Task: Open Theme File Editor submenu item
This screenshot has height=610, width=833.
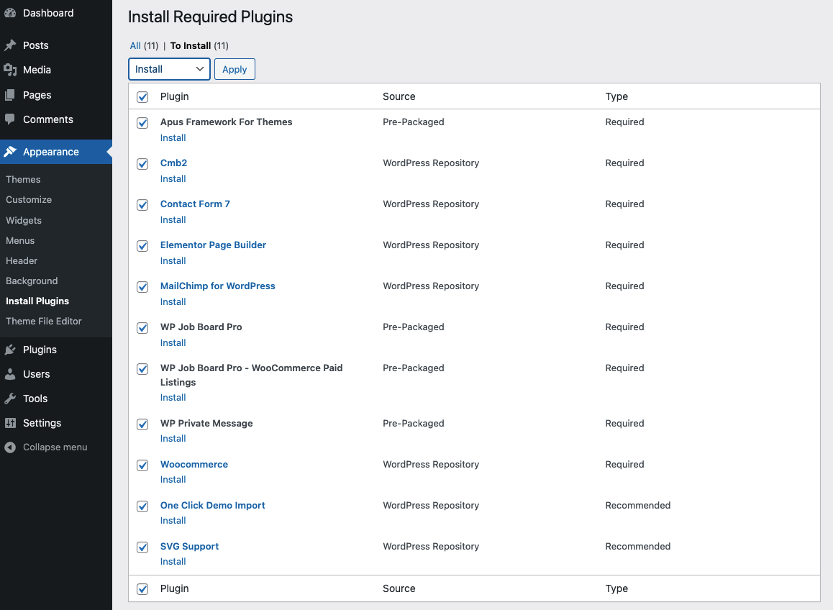Action: [x=44, y=322]
